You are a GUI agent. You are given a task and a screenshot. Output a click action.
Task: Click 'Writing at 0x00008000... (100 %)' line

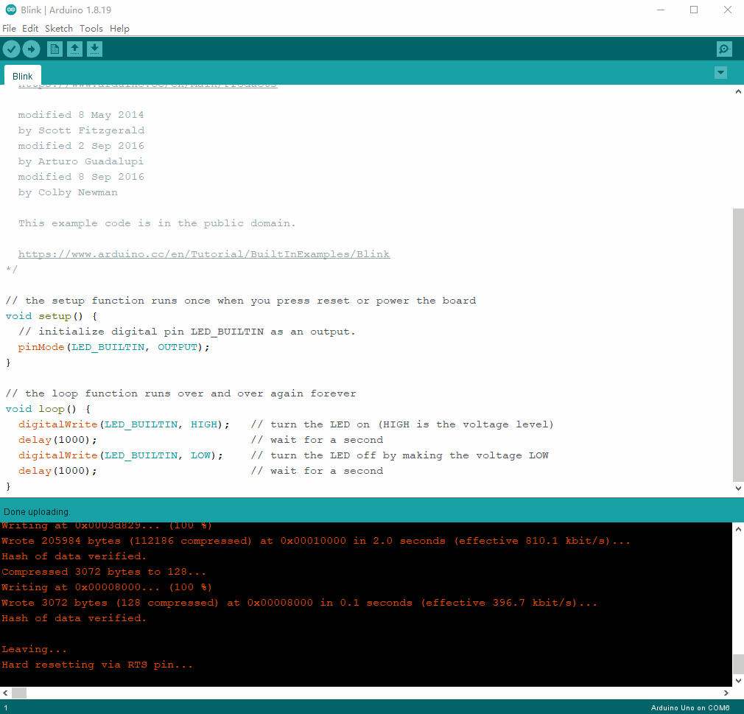pos(107,587)
